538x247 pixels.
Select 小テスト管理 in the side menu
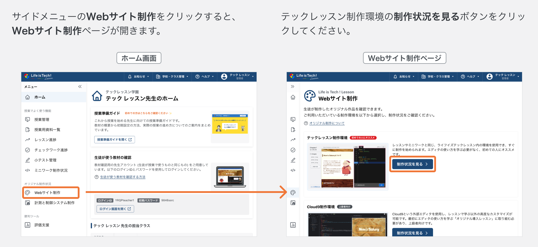54,160
